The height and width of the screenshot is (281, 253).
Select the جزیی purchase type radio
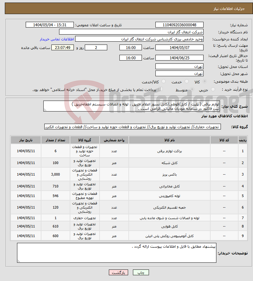(x=213, y=89)
